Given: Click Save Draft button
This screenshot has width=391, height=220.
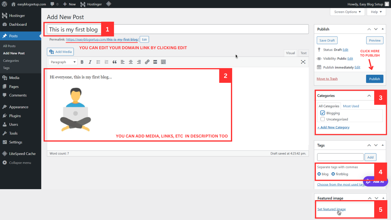Looking at the screenshot, I should click(x=327, y=40).
